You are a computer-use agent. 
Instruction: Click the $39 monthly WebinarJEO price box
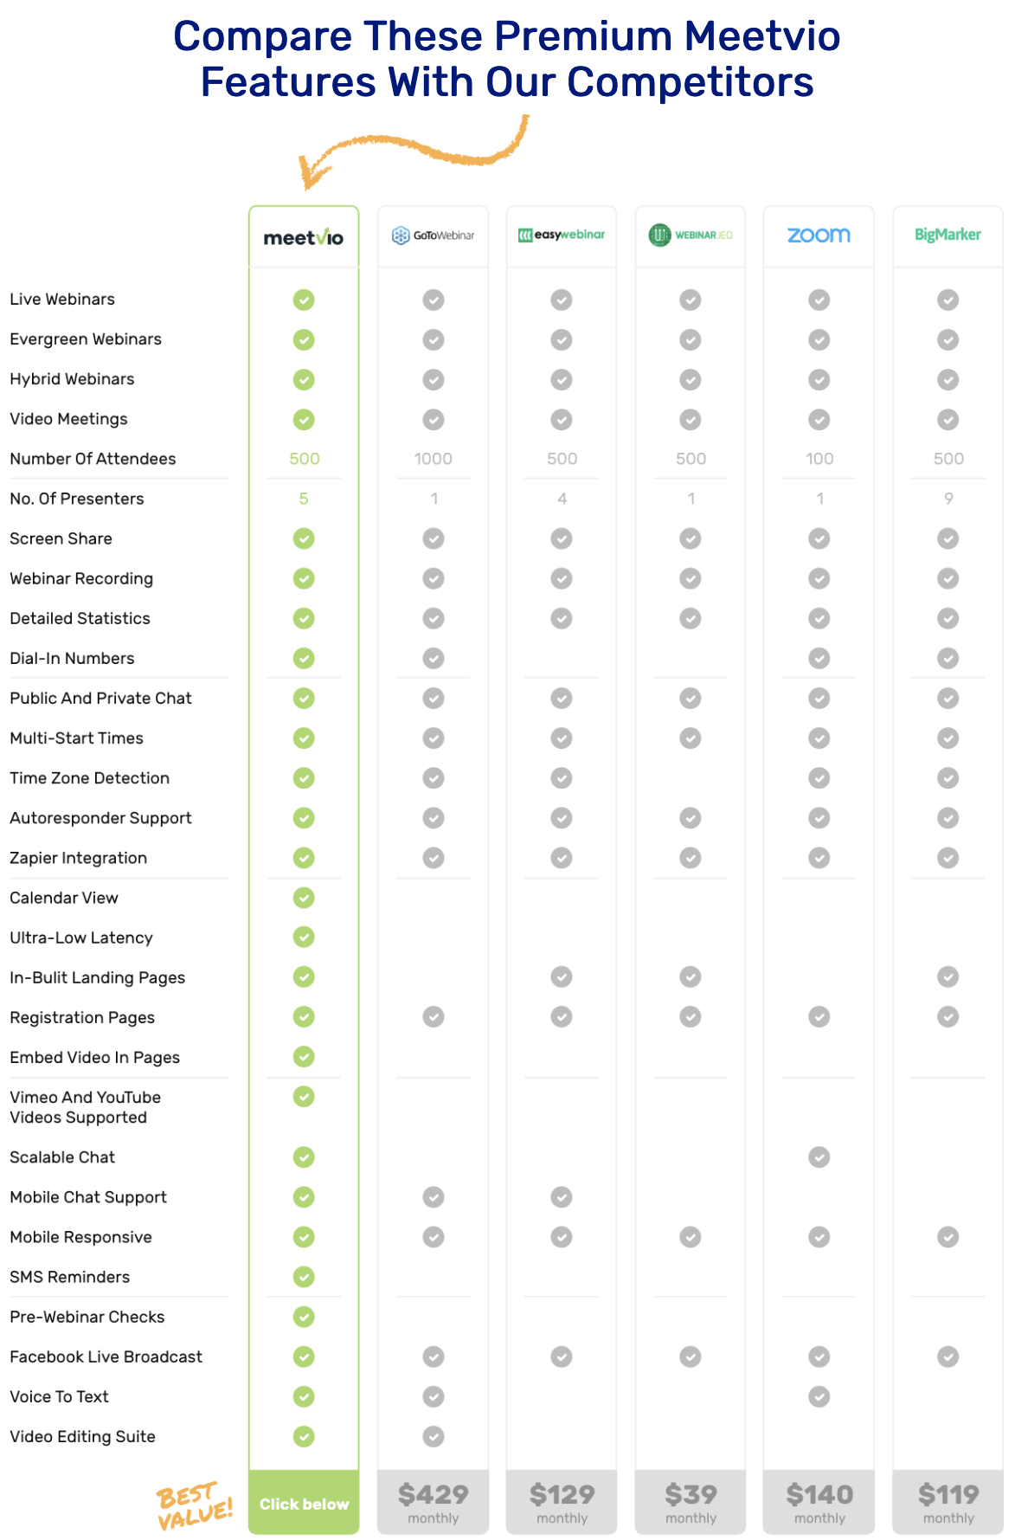(x=691, y=1503)
